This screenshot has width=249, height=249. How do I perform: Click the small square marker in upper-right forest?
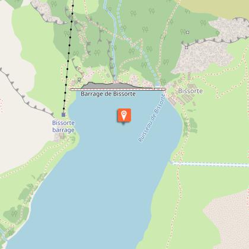[187, 33]
